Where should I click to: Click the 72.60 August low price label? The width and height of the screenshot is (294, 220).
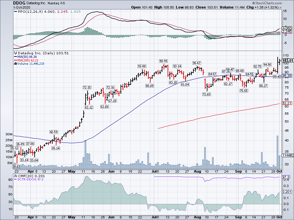(206, 94)
